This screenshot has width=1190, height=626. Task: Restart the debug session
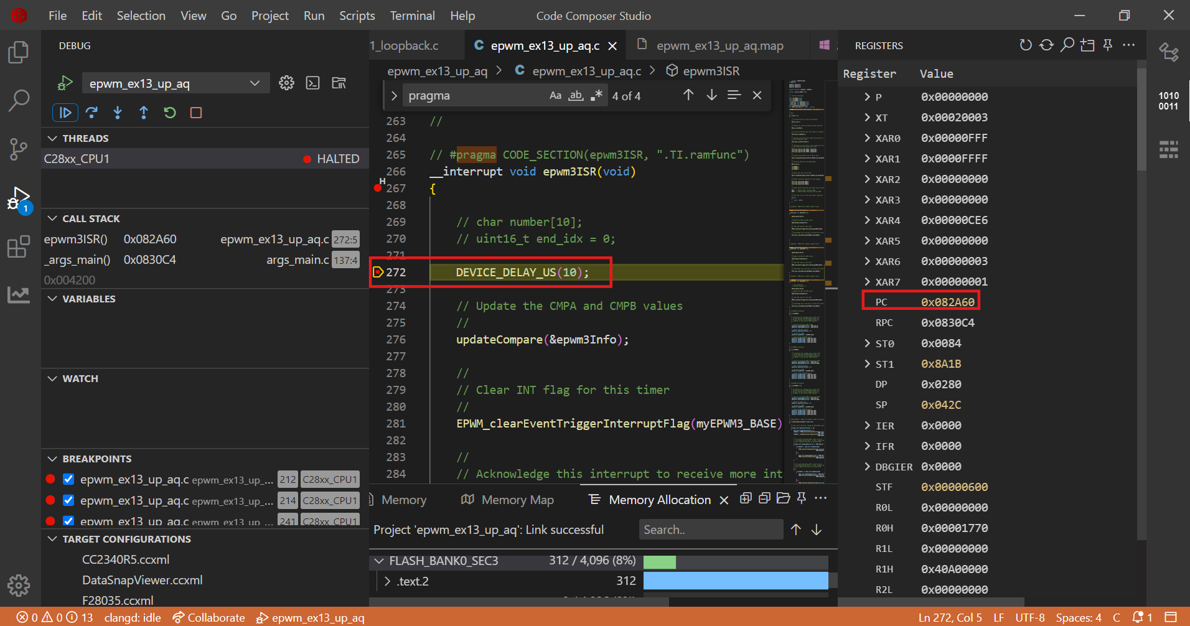click(170, 113)
